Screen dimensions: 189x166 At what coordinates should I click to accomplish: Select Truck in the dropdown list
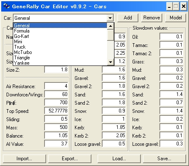[60, 47]
